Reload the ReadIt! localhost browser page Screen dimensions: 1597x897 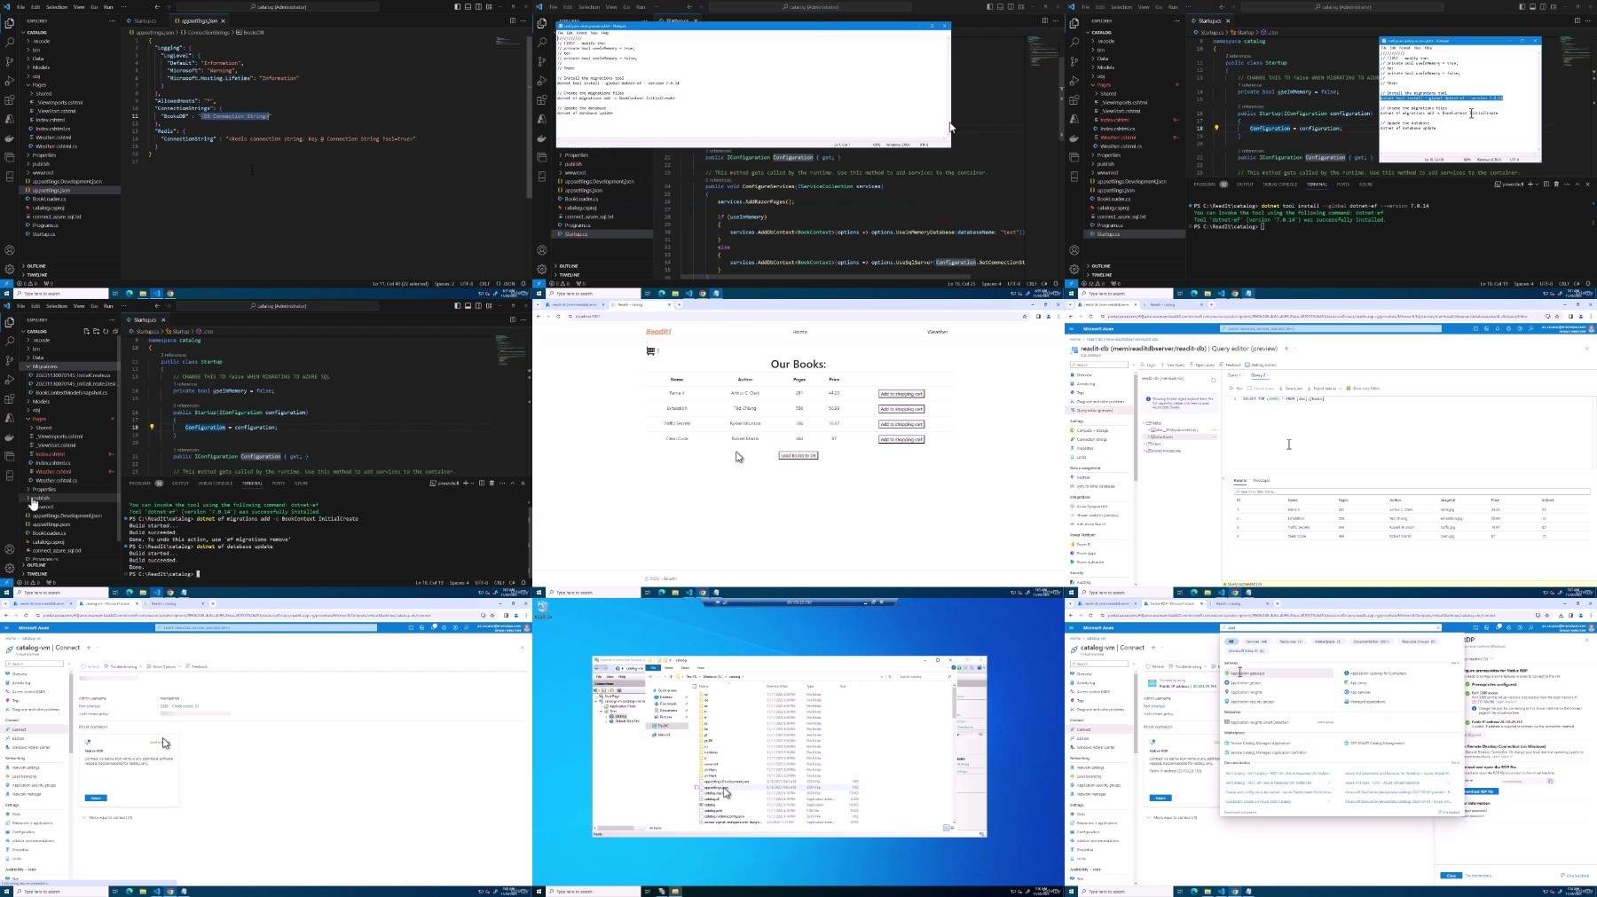(558, 316)
